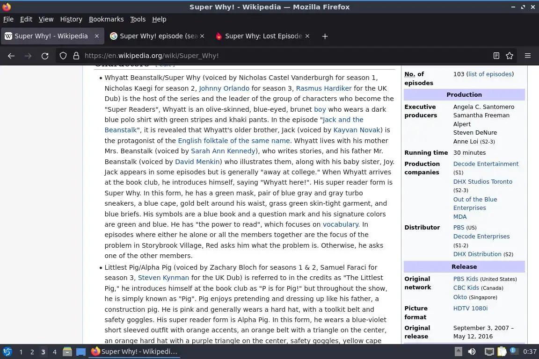Select the Firefox window in taskbar
This screenshot has width=539, height=359.
click(134, 352)
